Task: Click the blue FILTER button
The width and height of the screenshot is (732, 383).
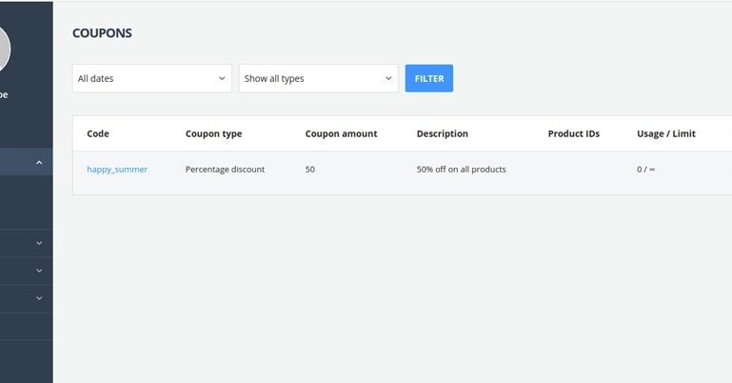Action: [x=429, y=78]
